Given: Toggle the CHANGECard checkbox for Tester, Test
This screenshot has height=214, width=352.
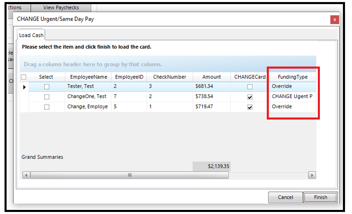Looking at the screenshot, I should 250,87.
